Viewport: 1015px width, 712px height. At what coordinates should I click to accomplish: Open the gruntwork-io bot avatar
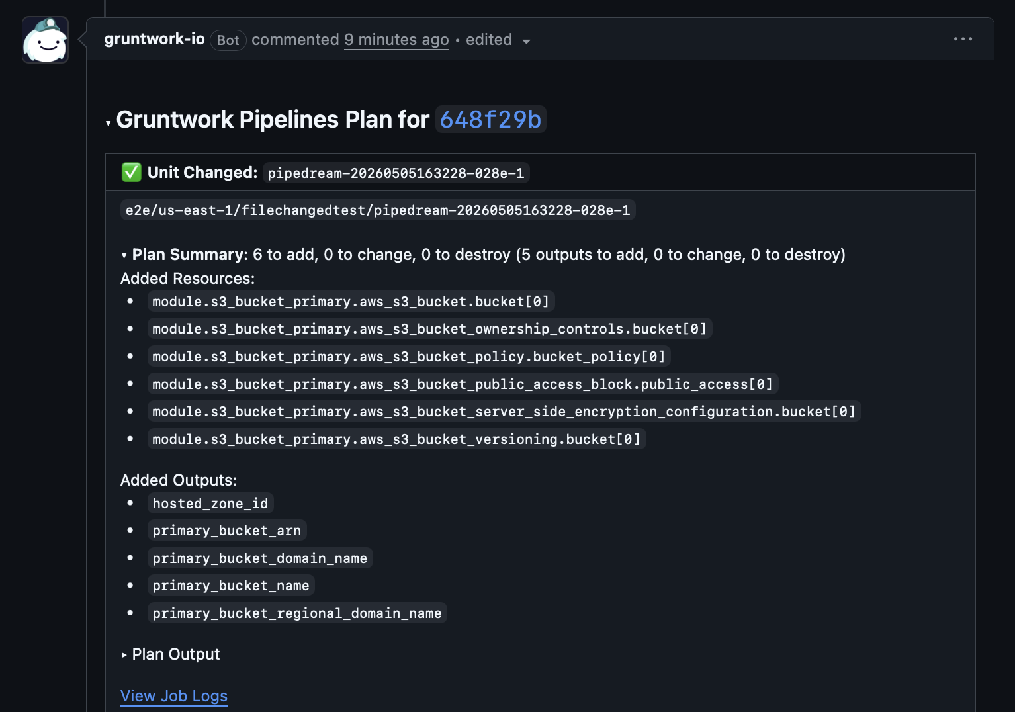45,40
